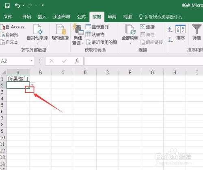Click 从表格 button
The width and height of the screenshot is (203, 170).
coord(95,34)
